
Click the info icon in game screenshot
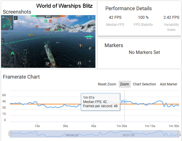coord(16,18)
